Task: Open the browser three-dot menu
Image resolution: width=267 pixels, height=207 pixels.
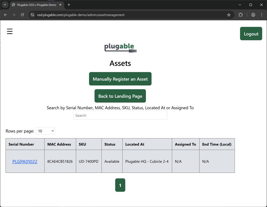Action: tap(261, 15)
